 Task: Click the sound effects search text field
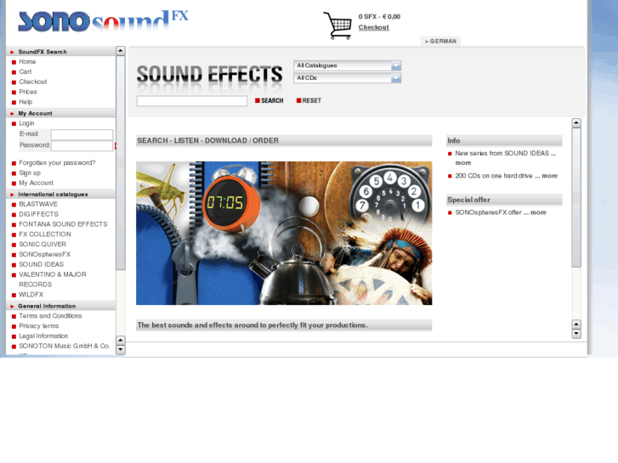[x=192, y=101]
